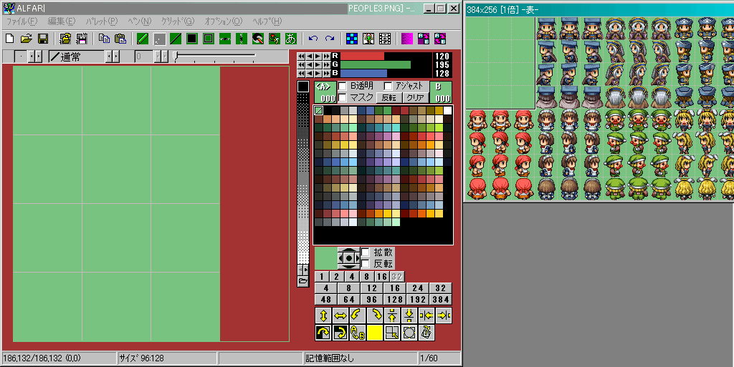The width and height of the screenshot is (734, 367).
Task: Click the center dot of the direction pad
Action: pyautogui.click(x=349, y=258)
